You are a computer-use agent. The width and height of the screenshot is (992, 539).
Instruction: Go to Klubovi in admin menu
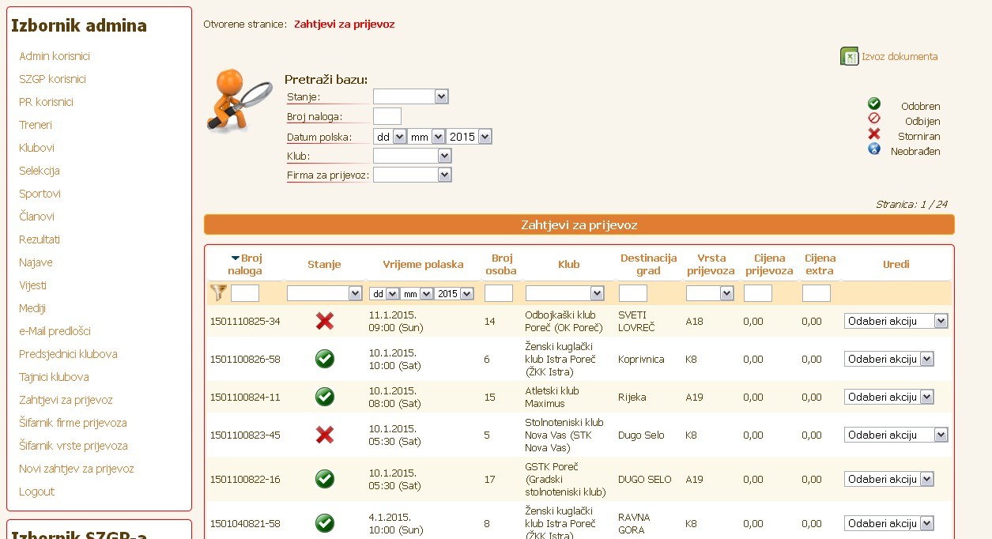[36, 148]
